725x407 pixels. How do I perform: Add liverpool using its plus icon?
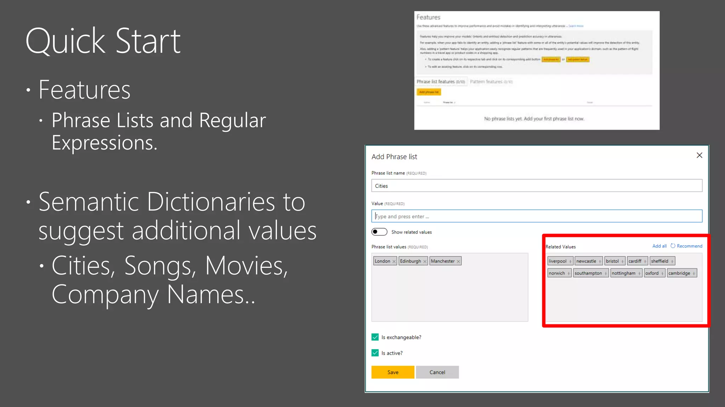pos(570,261)
